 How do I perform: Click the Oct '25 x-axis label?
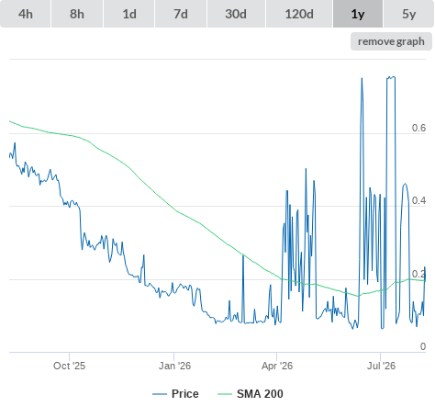(69, 366)
